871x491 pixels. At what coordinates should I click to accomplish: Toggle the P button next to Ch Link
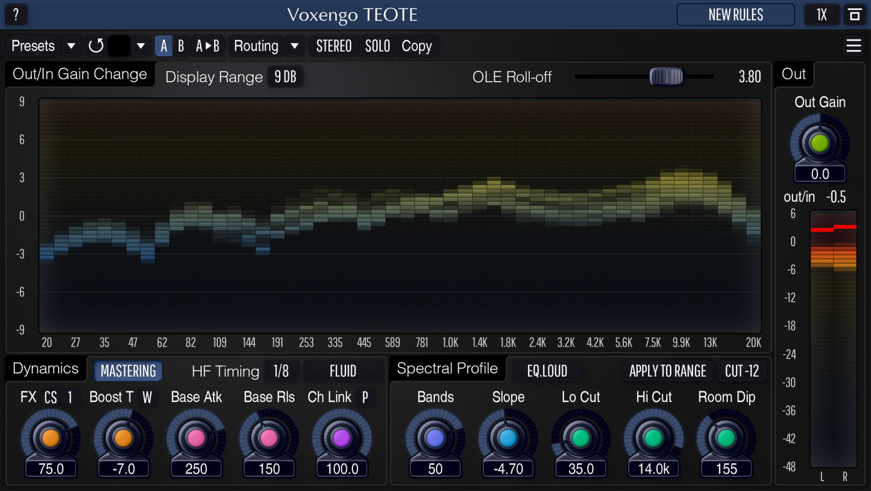(365, 398)
